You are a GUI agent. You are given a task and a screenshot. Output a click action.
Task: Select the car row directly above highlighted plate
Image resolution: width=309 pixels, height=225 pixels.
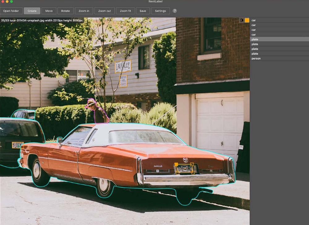click(279, 35)
